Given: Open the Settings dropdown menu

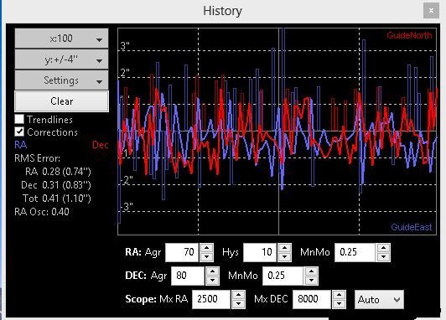Looking at the screenshot, I should click(x=61, y=80).
